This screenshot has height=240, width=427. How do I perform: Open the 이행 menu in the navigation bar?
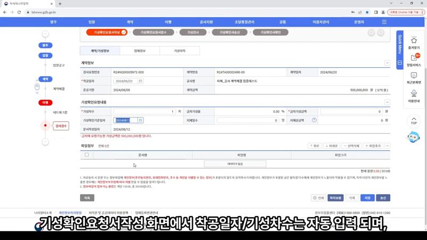[x=168, y=22]
